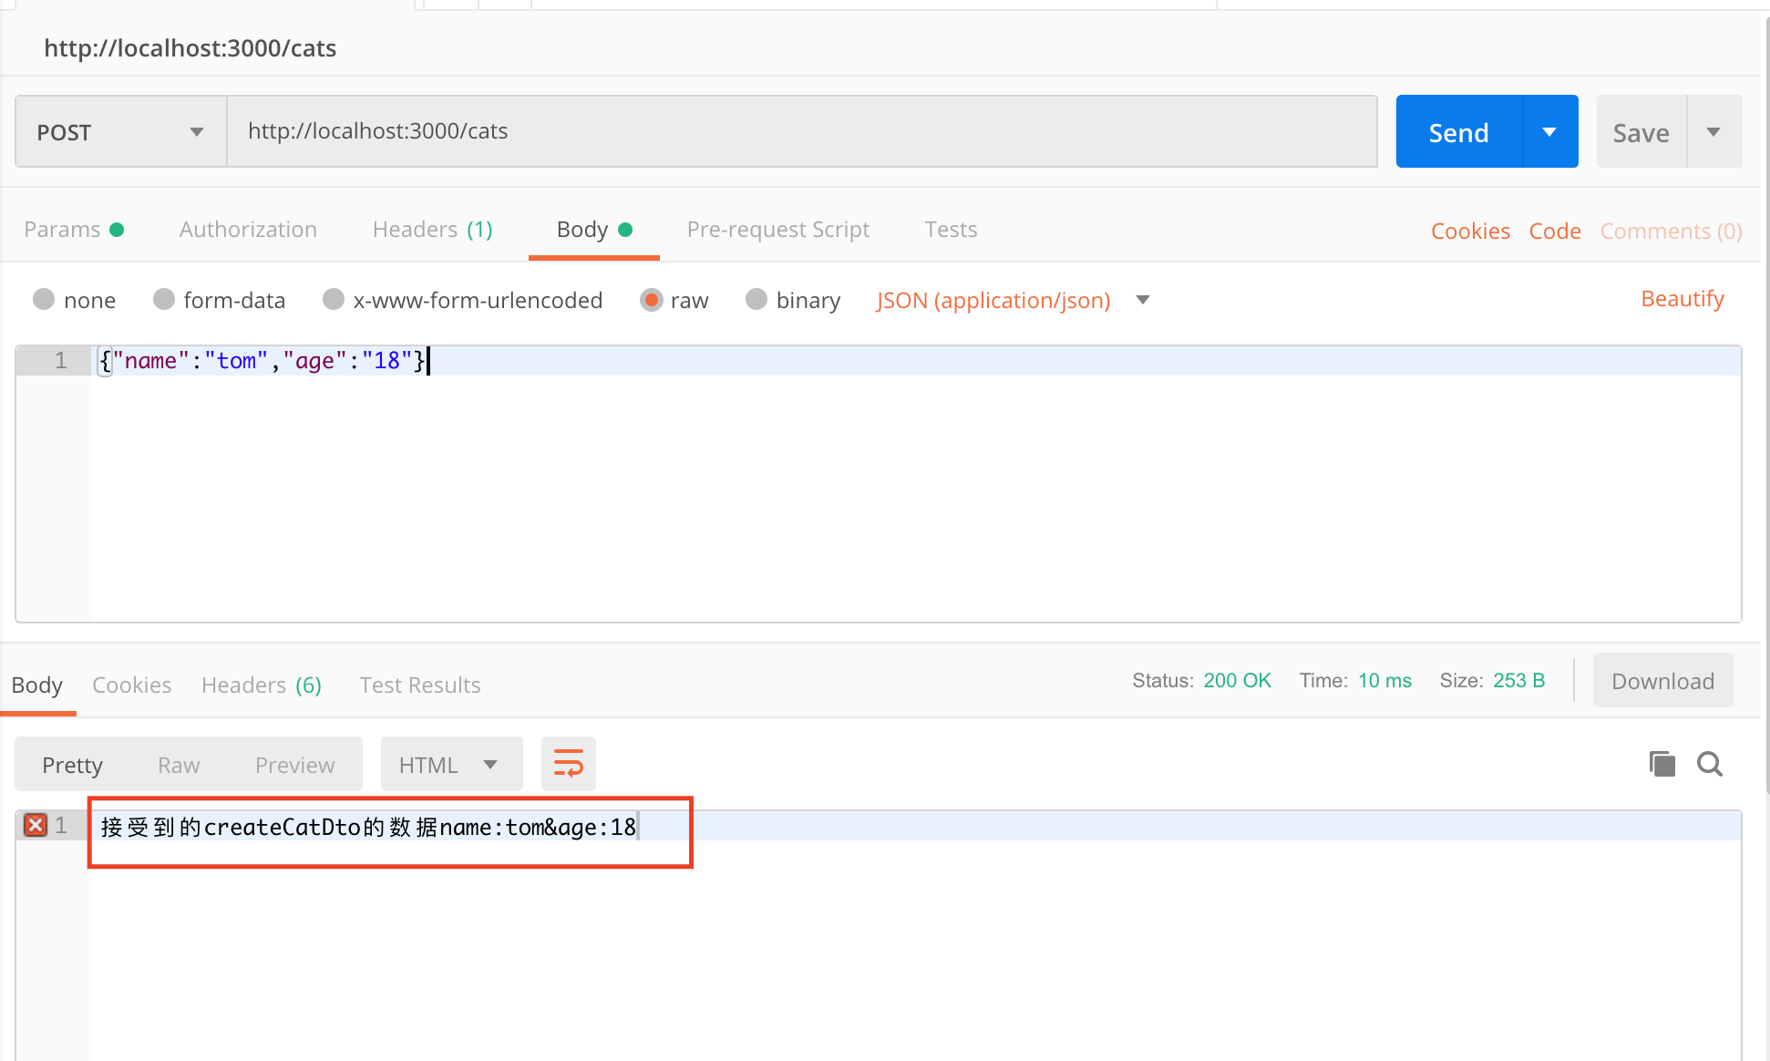The width and height of the screenshot is (1770, 1061).
Task: Open the Test Results tab
Action: pyautogui.click(x=420, y=685)
